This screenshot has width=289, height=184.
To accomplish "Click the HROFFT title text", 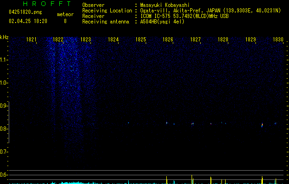I will click(x=47, y=4).
